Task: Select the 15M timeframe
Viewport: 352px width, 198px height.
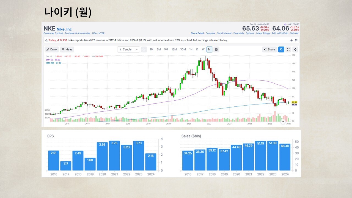Action: click(174, 50)
